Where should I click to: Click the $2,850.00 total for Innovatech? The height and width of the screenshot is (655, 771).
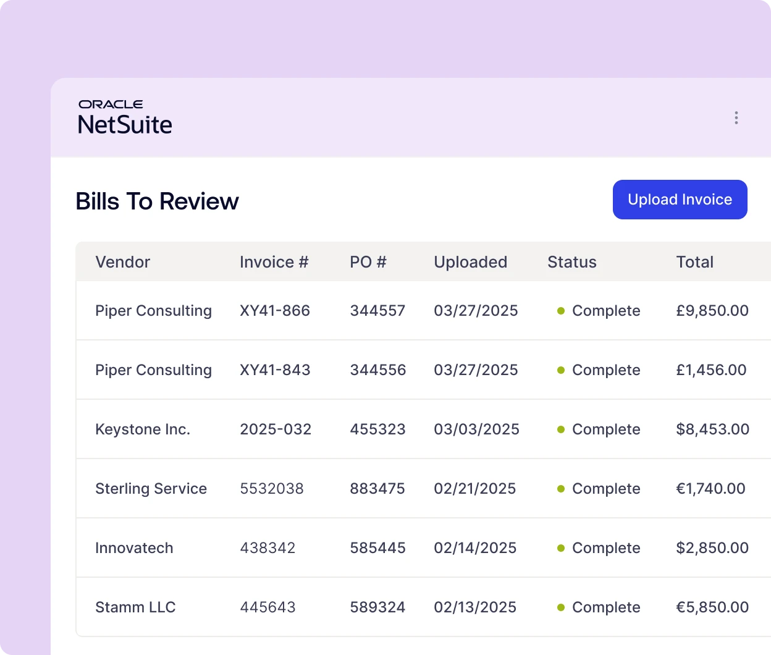point(712,548)
